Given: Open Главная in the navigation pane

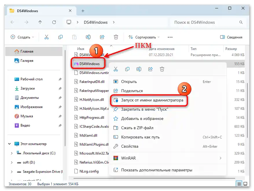Looking at the screenshot, I should click(34, 51).
